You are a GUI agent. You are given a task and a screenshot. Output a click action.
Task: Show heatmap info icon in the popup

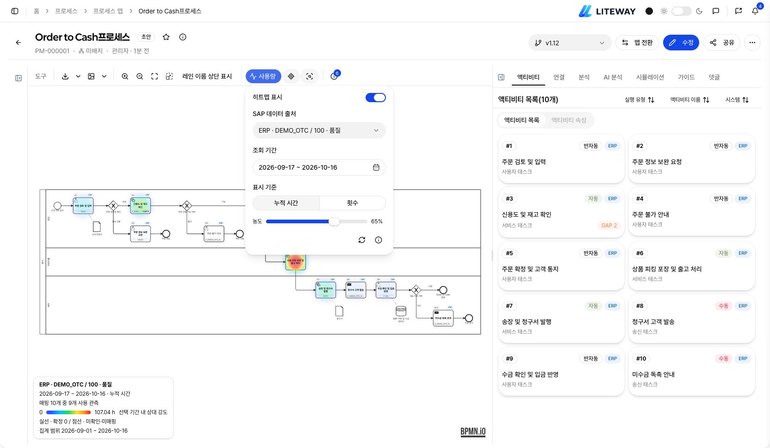tap(379, 240)
